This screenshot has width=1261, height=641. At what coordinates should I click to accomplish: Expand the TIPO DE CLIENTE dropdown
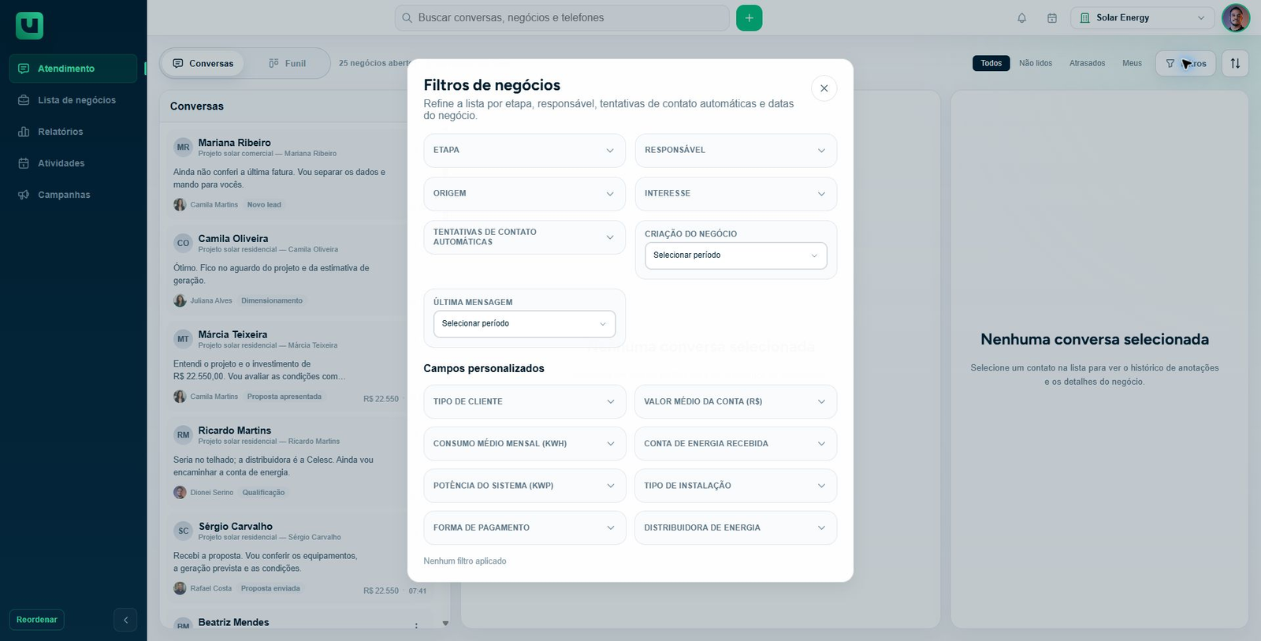(524, 401)
